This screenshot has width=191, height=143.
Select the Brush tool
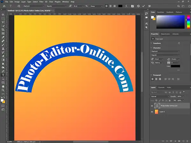3,45
